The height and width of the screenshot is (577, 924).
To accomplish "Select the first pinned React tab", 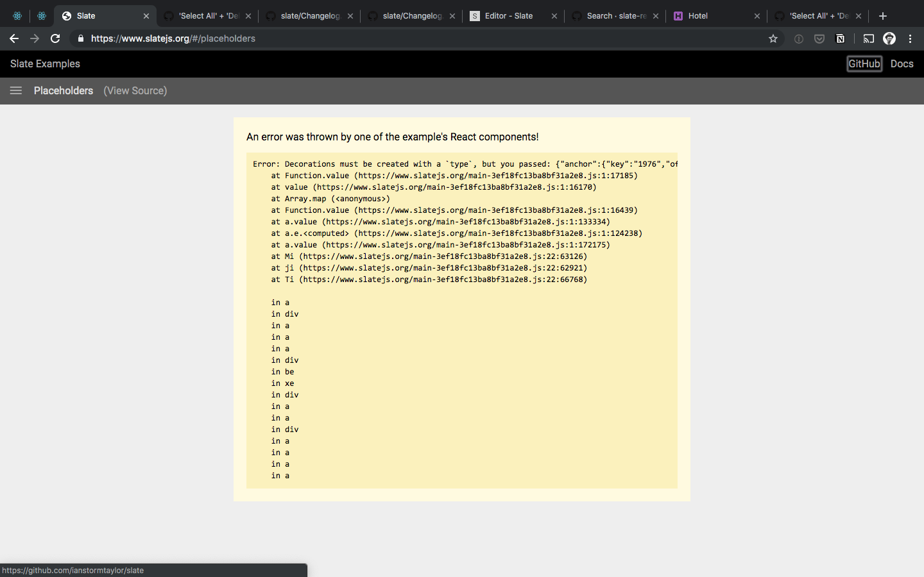I will (17, 16).
